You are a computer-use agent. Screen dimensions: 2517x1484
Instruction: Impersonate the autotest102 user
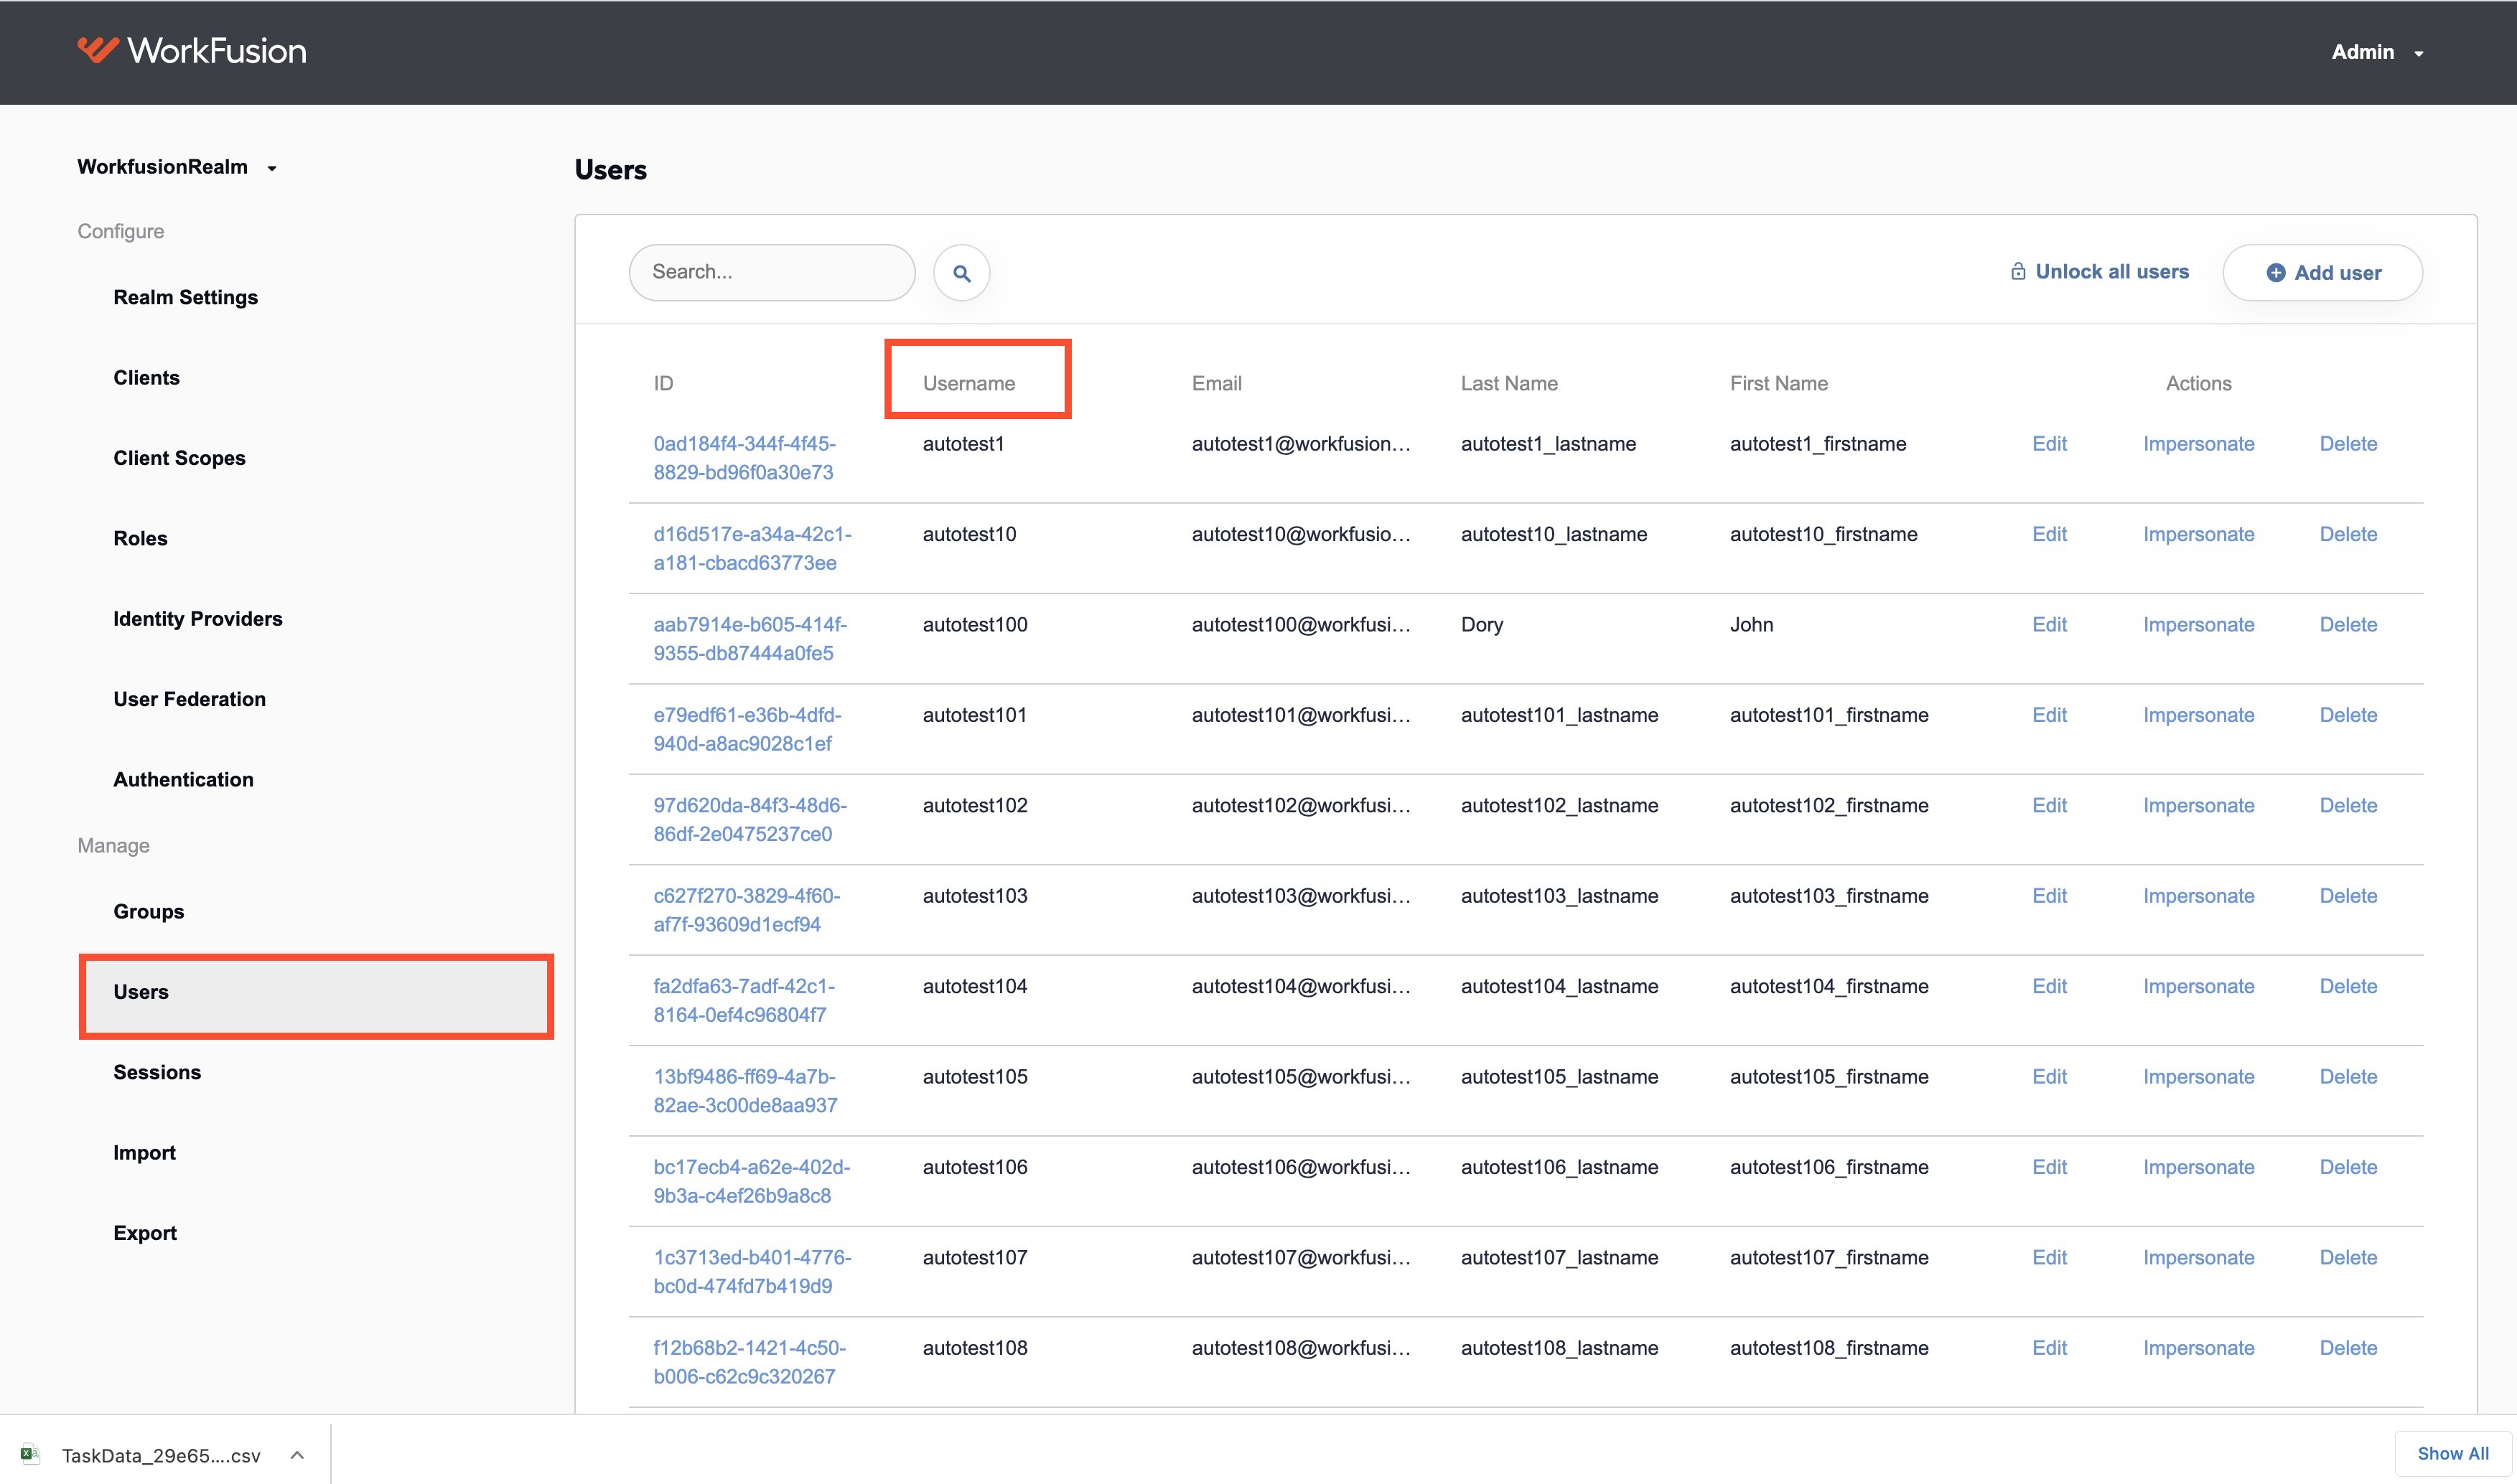pos(2198,806)
